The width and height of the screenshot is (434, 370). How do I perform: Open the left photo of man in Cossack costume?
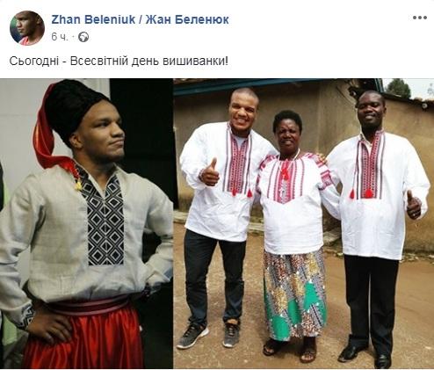click(86, 223)
